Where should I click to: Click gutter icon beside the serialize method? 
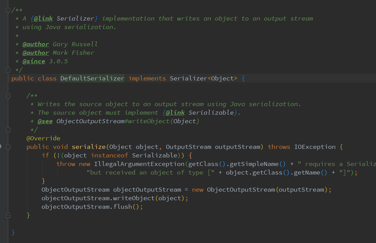click(x=1, y=147)
